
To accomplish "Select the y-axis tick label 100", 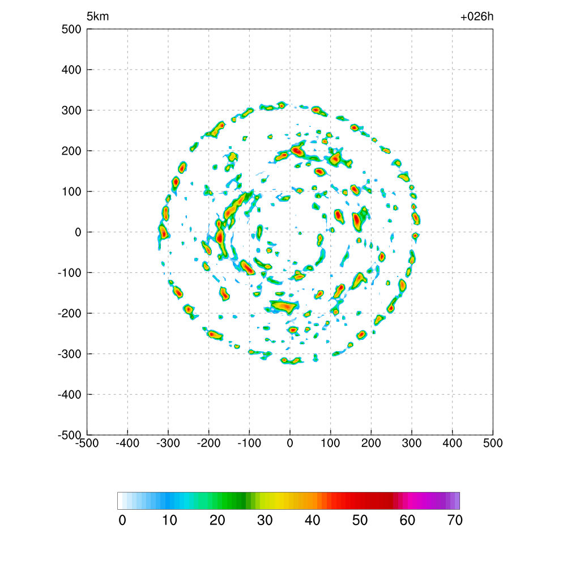I will (x=71, y=191).
